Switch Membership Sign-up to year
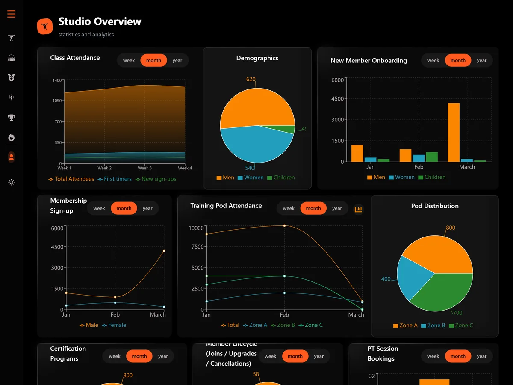The height and width of the screenshot is (385, 513). coord(147,208)
